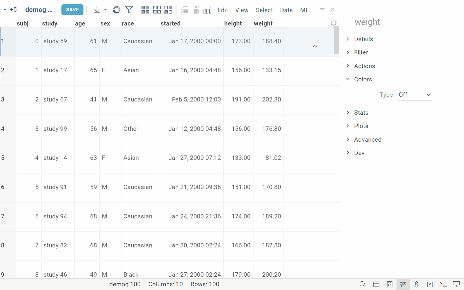Collapse the Colors section

pos(363,79)
